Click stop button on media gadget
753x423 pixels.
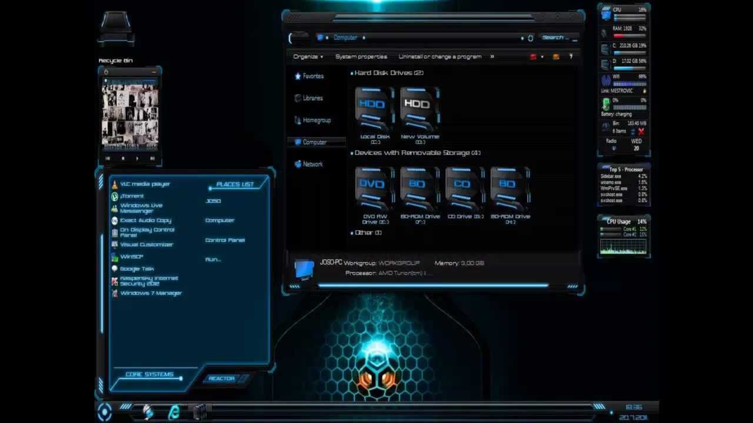coord(122,158)
